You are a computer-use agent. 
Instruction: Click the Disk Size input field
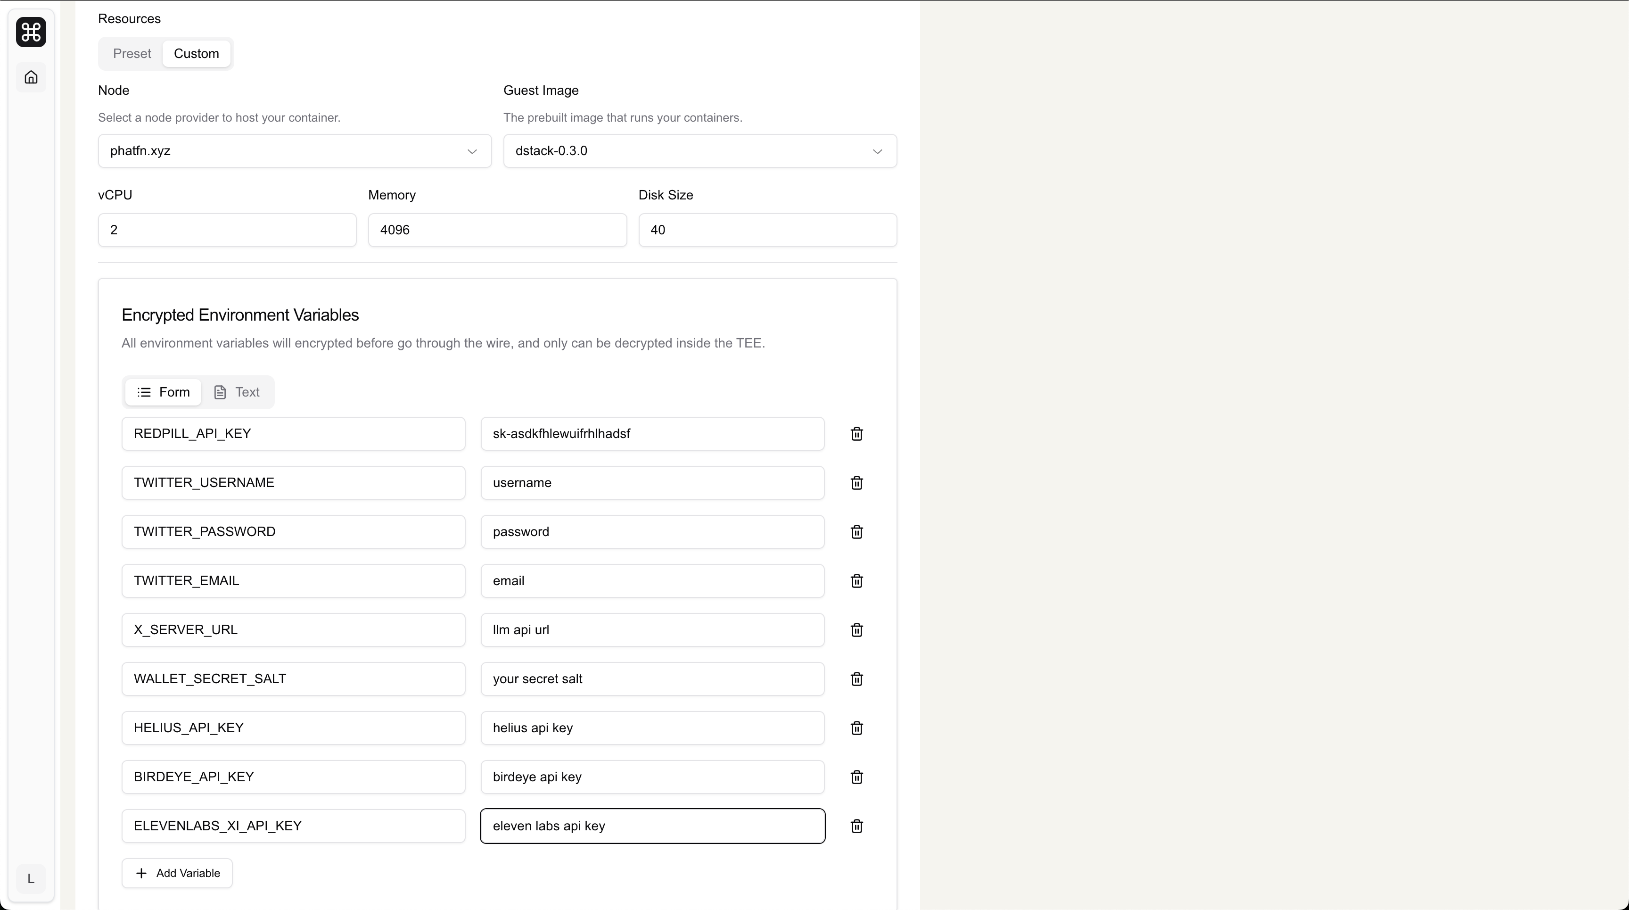point(767,230)
